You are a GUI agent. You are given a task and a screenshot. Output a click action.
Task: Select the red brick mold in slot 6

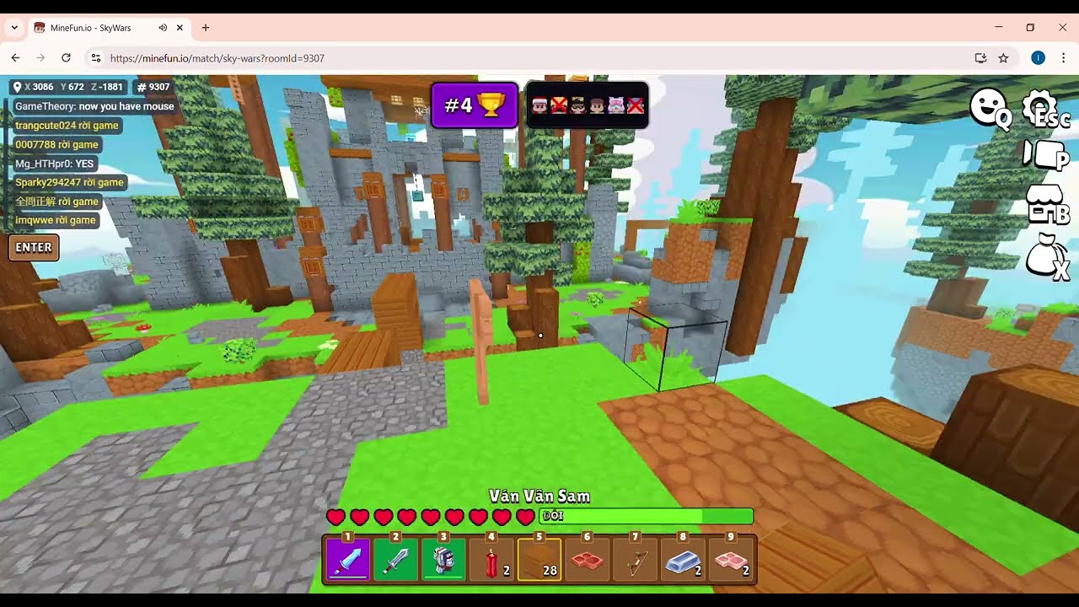[588, 559]
